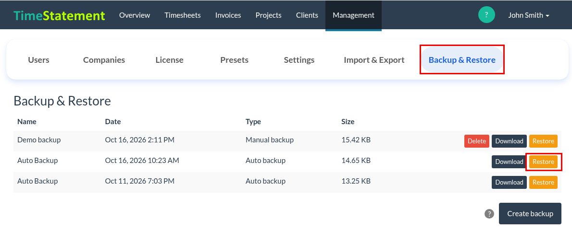Click the '15.42 KB' size value
The image size is (572, 232).
356,139
